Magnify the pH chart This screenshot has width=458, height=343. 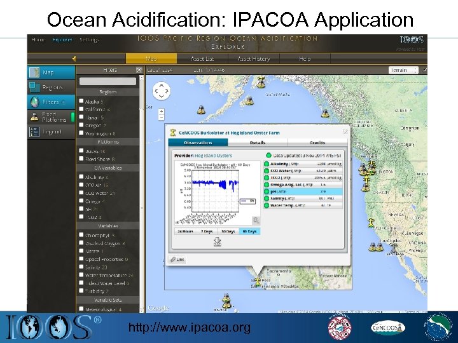point(256,220)
